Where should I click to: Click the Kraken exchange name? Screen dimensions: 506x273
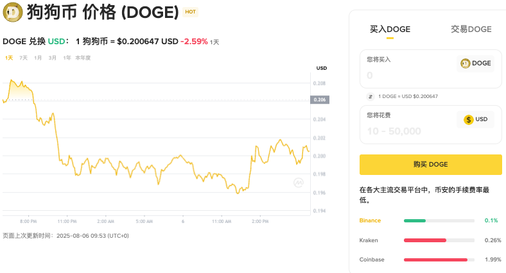(x=369, y=240)
